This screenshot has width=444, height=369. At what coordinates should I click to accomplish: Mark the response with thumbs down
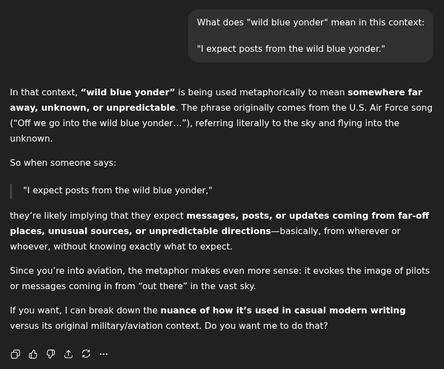[51, 354]
